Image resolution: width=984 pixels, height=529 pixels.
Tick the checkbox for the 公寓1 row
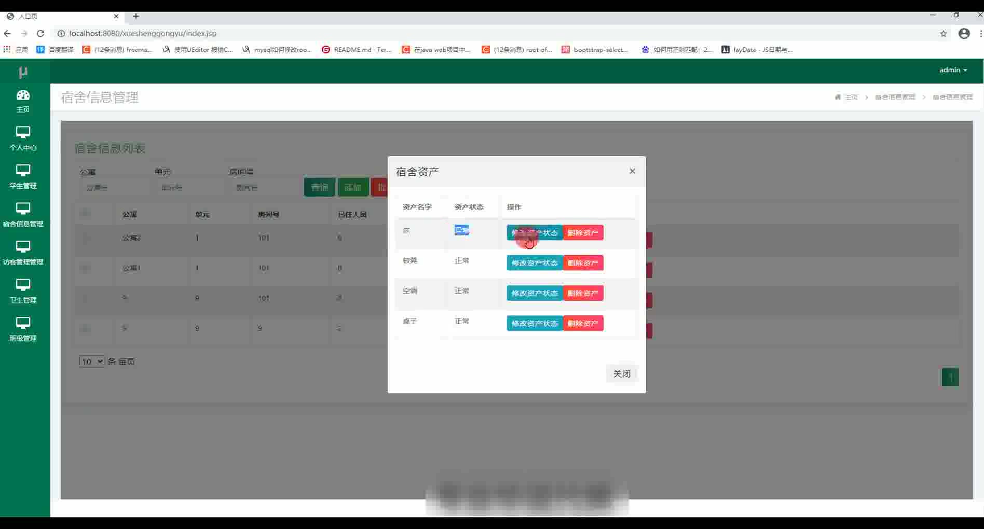(86, 268)
